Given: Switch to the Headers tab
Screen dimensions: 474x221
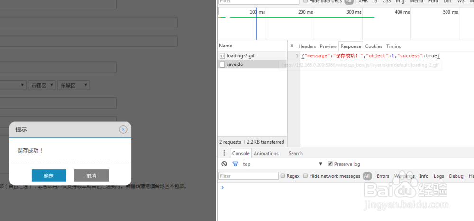Looking at the screenshot, I should tap(307, 46).
